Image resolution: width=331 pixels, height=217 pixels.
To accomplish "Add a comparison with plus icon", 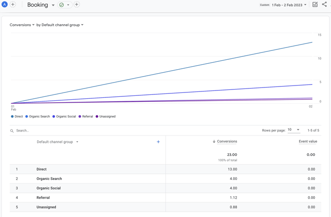I will [x=13, y=4].
